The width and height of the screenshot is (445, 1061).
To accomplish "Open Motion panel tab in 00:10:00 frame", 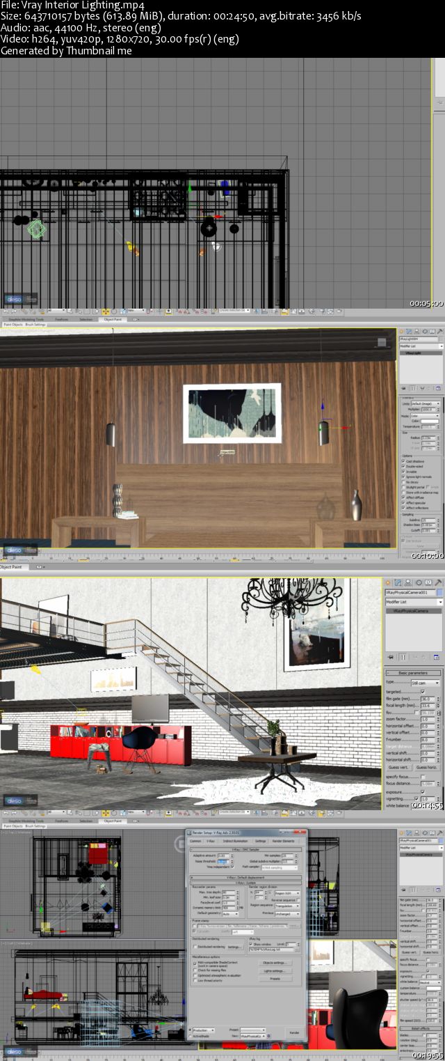I will (x=425, y=332).
